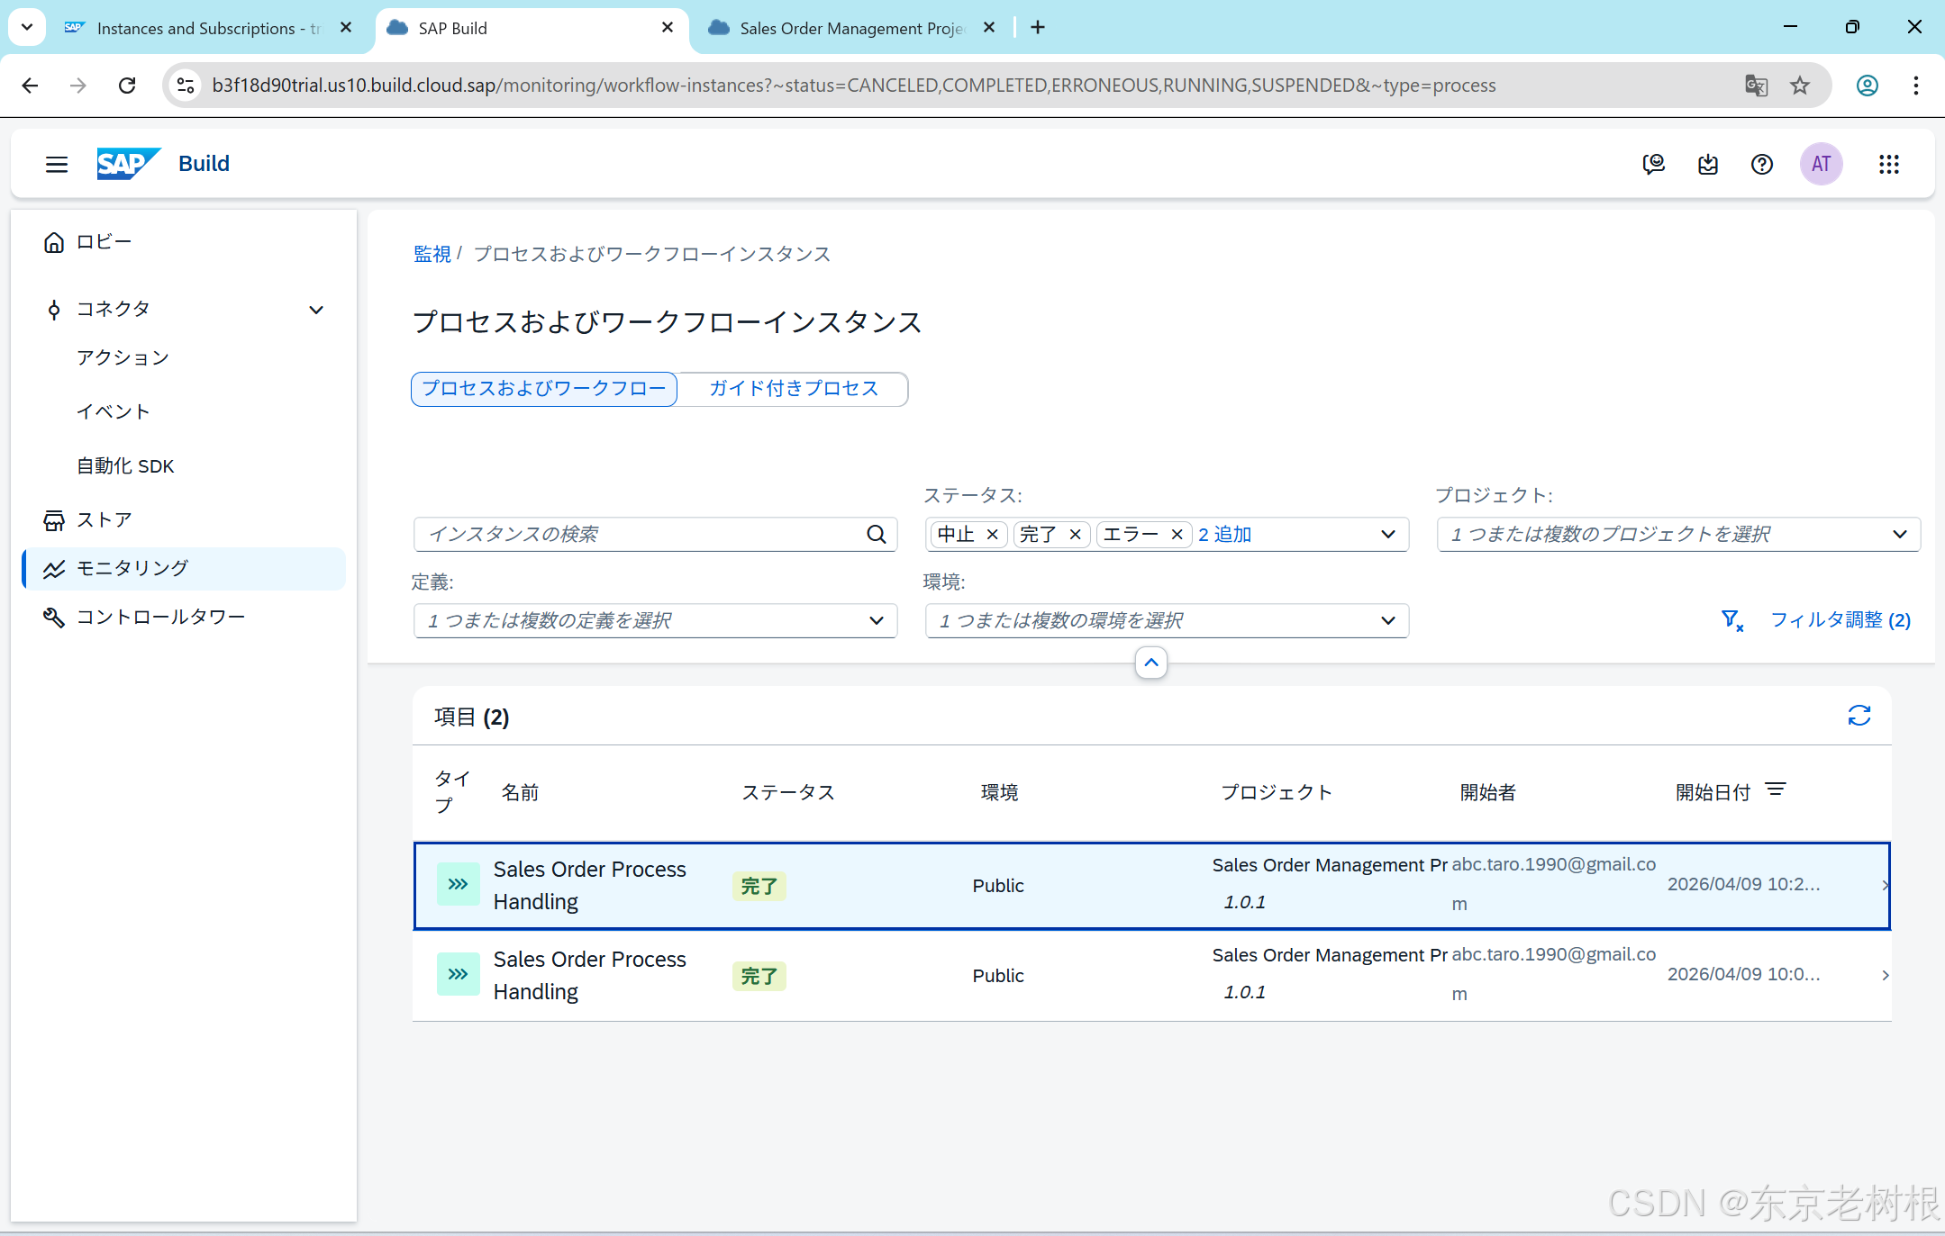Open the product switcher grid icon
The image size is (1945, 1236).
(x=1888, y=164)
